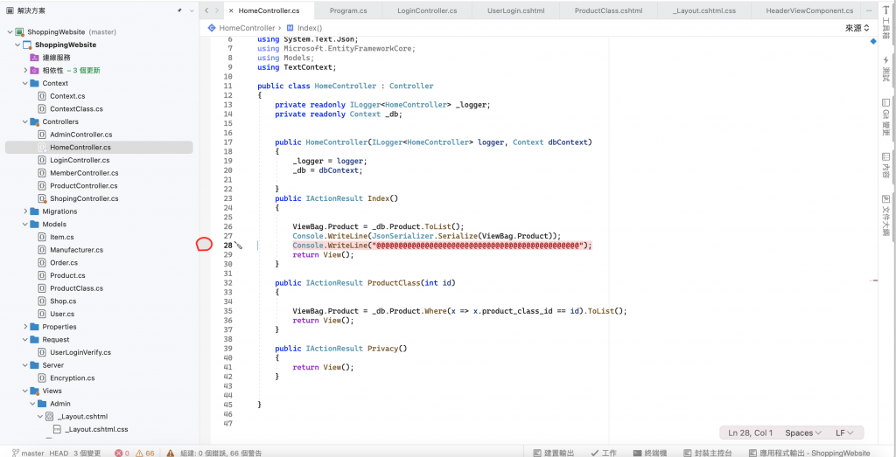Collapse the Context folder

(x=25, y=83)
